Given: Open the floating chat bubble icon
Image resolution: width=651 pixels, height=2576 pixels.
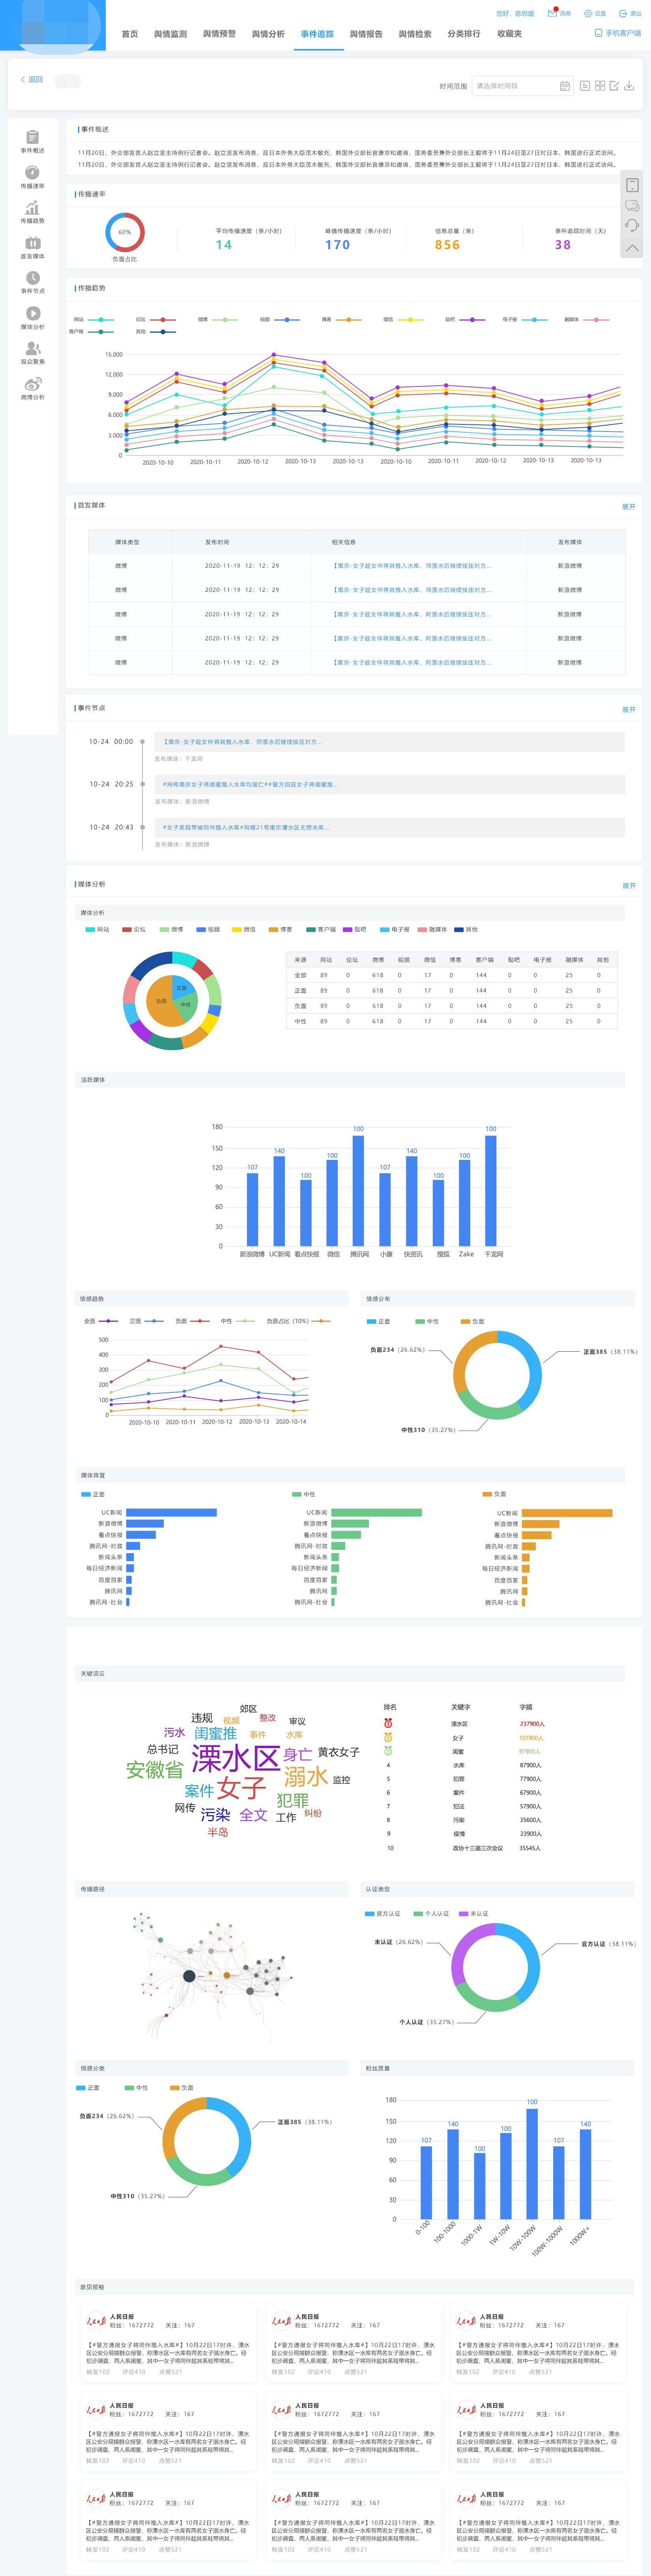Looking at the screenshot, I should click(632, 206).
